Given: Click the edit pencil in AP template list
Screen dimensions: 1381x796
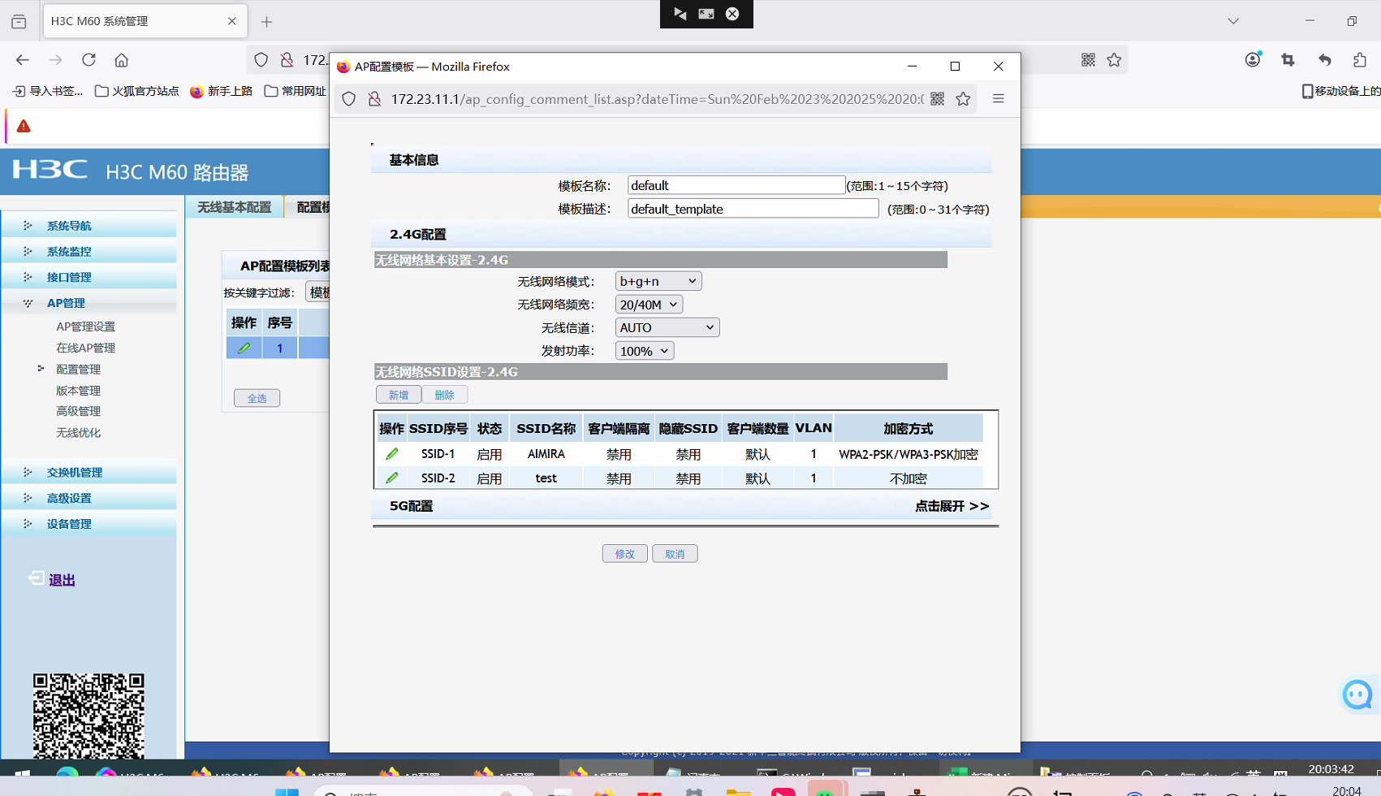Looking at the screenshot, I should click(x=244, y=348).
